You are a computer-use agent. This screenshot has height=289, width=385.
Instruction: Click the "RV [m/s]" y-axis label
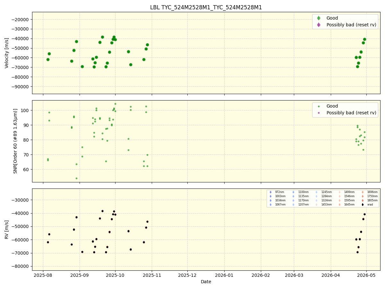[7, 229]
